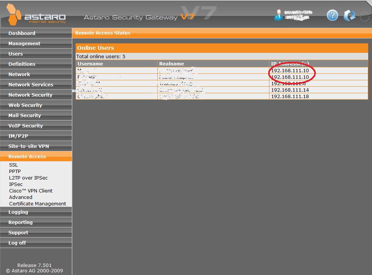Open Network Security section
Viewport: 372px width, 275px height.
click(x=36, y=94)
